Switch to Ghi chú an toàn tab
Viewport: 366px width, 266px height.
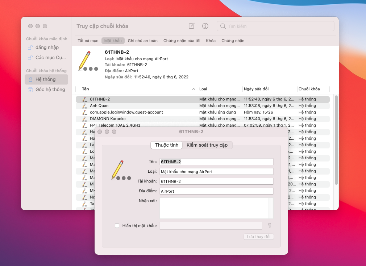143,41
